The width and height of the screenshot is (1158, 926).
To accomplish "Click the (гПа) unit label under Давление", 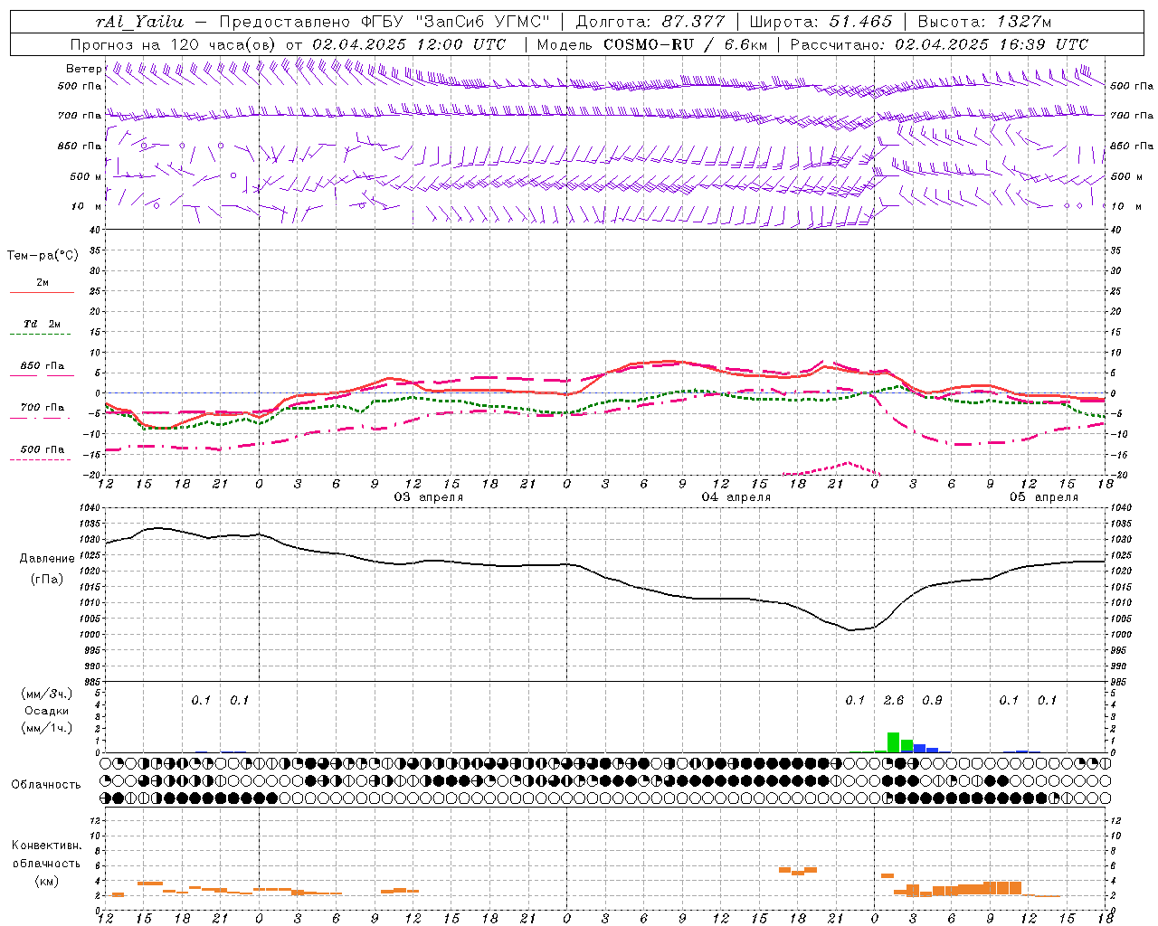I will click(x=47, y=579).
